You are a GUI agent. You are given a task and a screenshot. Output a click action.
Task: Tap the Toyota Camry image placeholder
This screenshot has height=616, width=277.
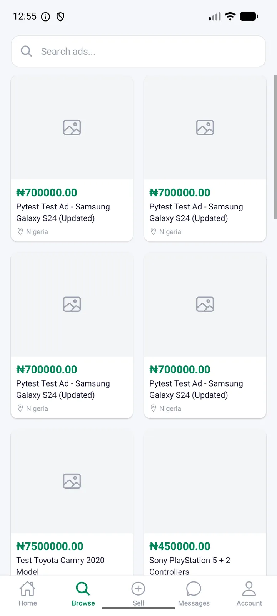point(72,481)
